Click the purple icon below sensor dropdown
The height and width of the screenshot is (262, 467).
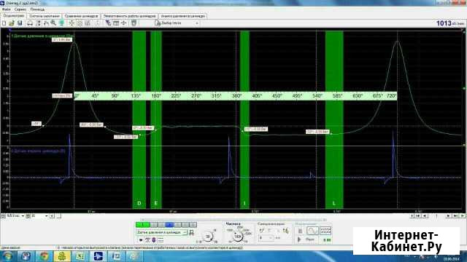(154, 239)
